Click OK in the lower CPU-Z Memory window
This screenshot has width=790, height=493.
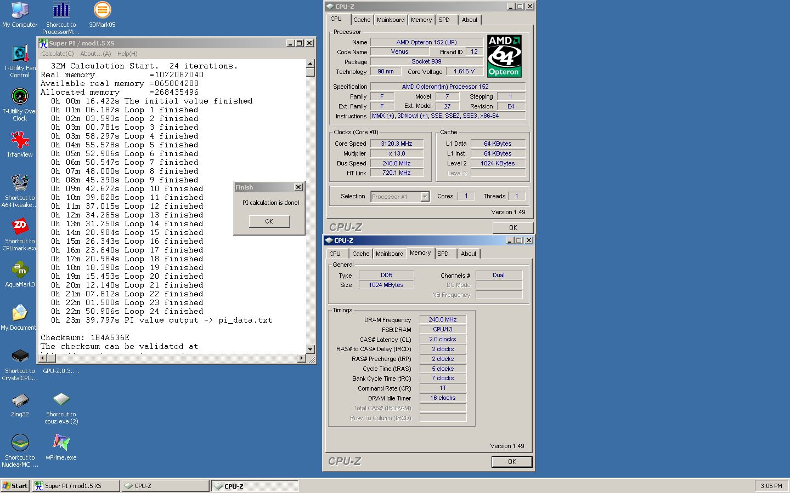click(x=512, y=462)
